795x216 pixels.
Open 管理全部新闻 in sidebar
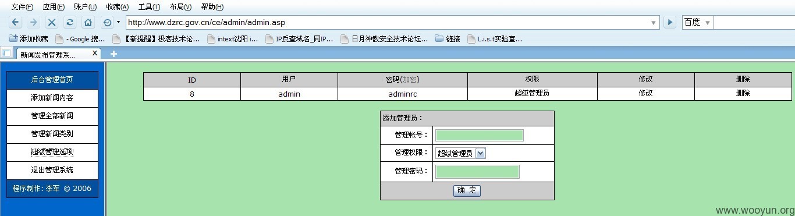(x=52, y=116)
